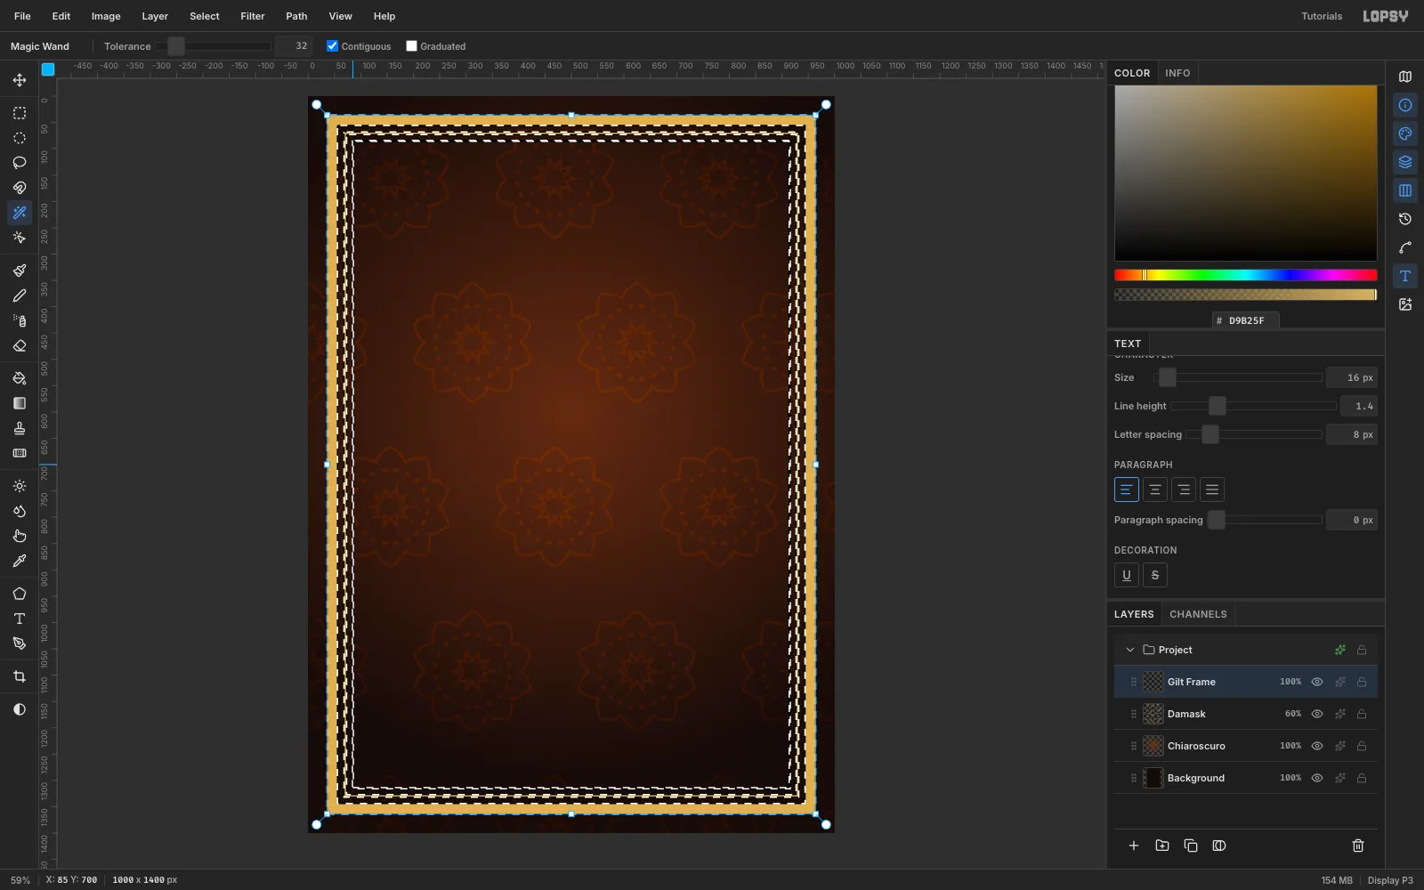The height and width of the screenshot is (890, 1424).
Task: Duplicate the selected layer
Action: tap(1191, 845)
